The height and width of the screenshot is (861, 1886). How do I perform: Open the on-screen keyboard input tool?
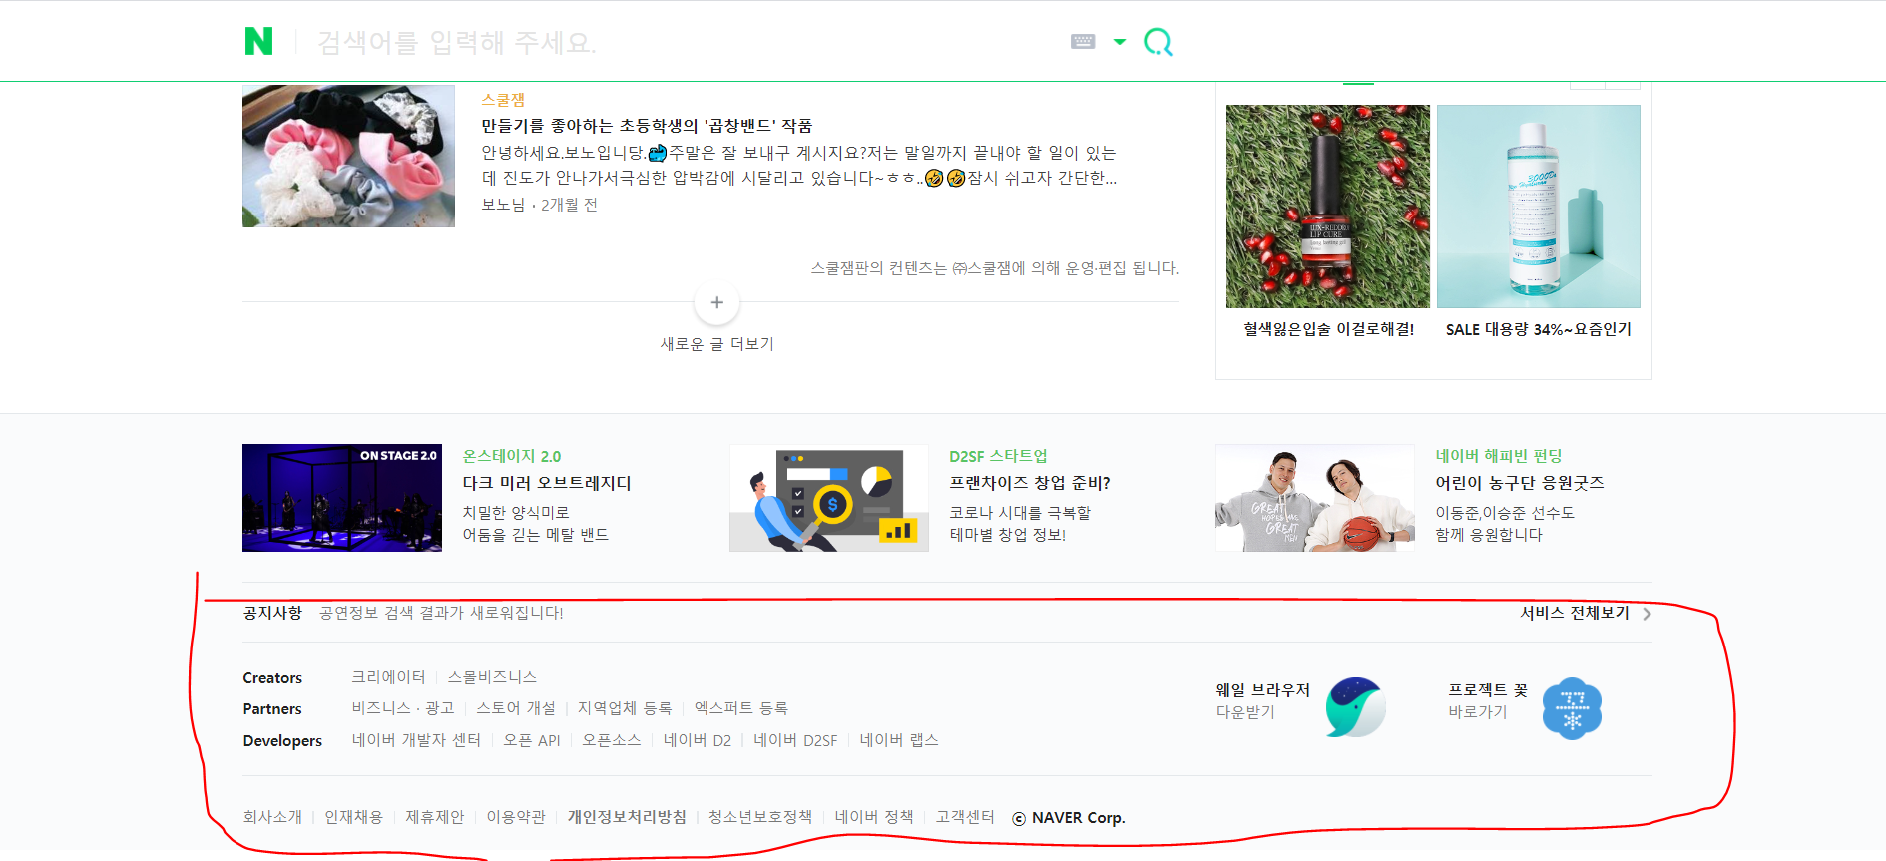(1083, 41)
